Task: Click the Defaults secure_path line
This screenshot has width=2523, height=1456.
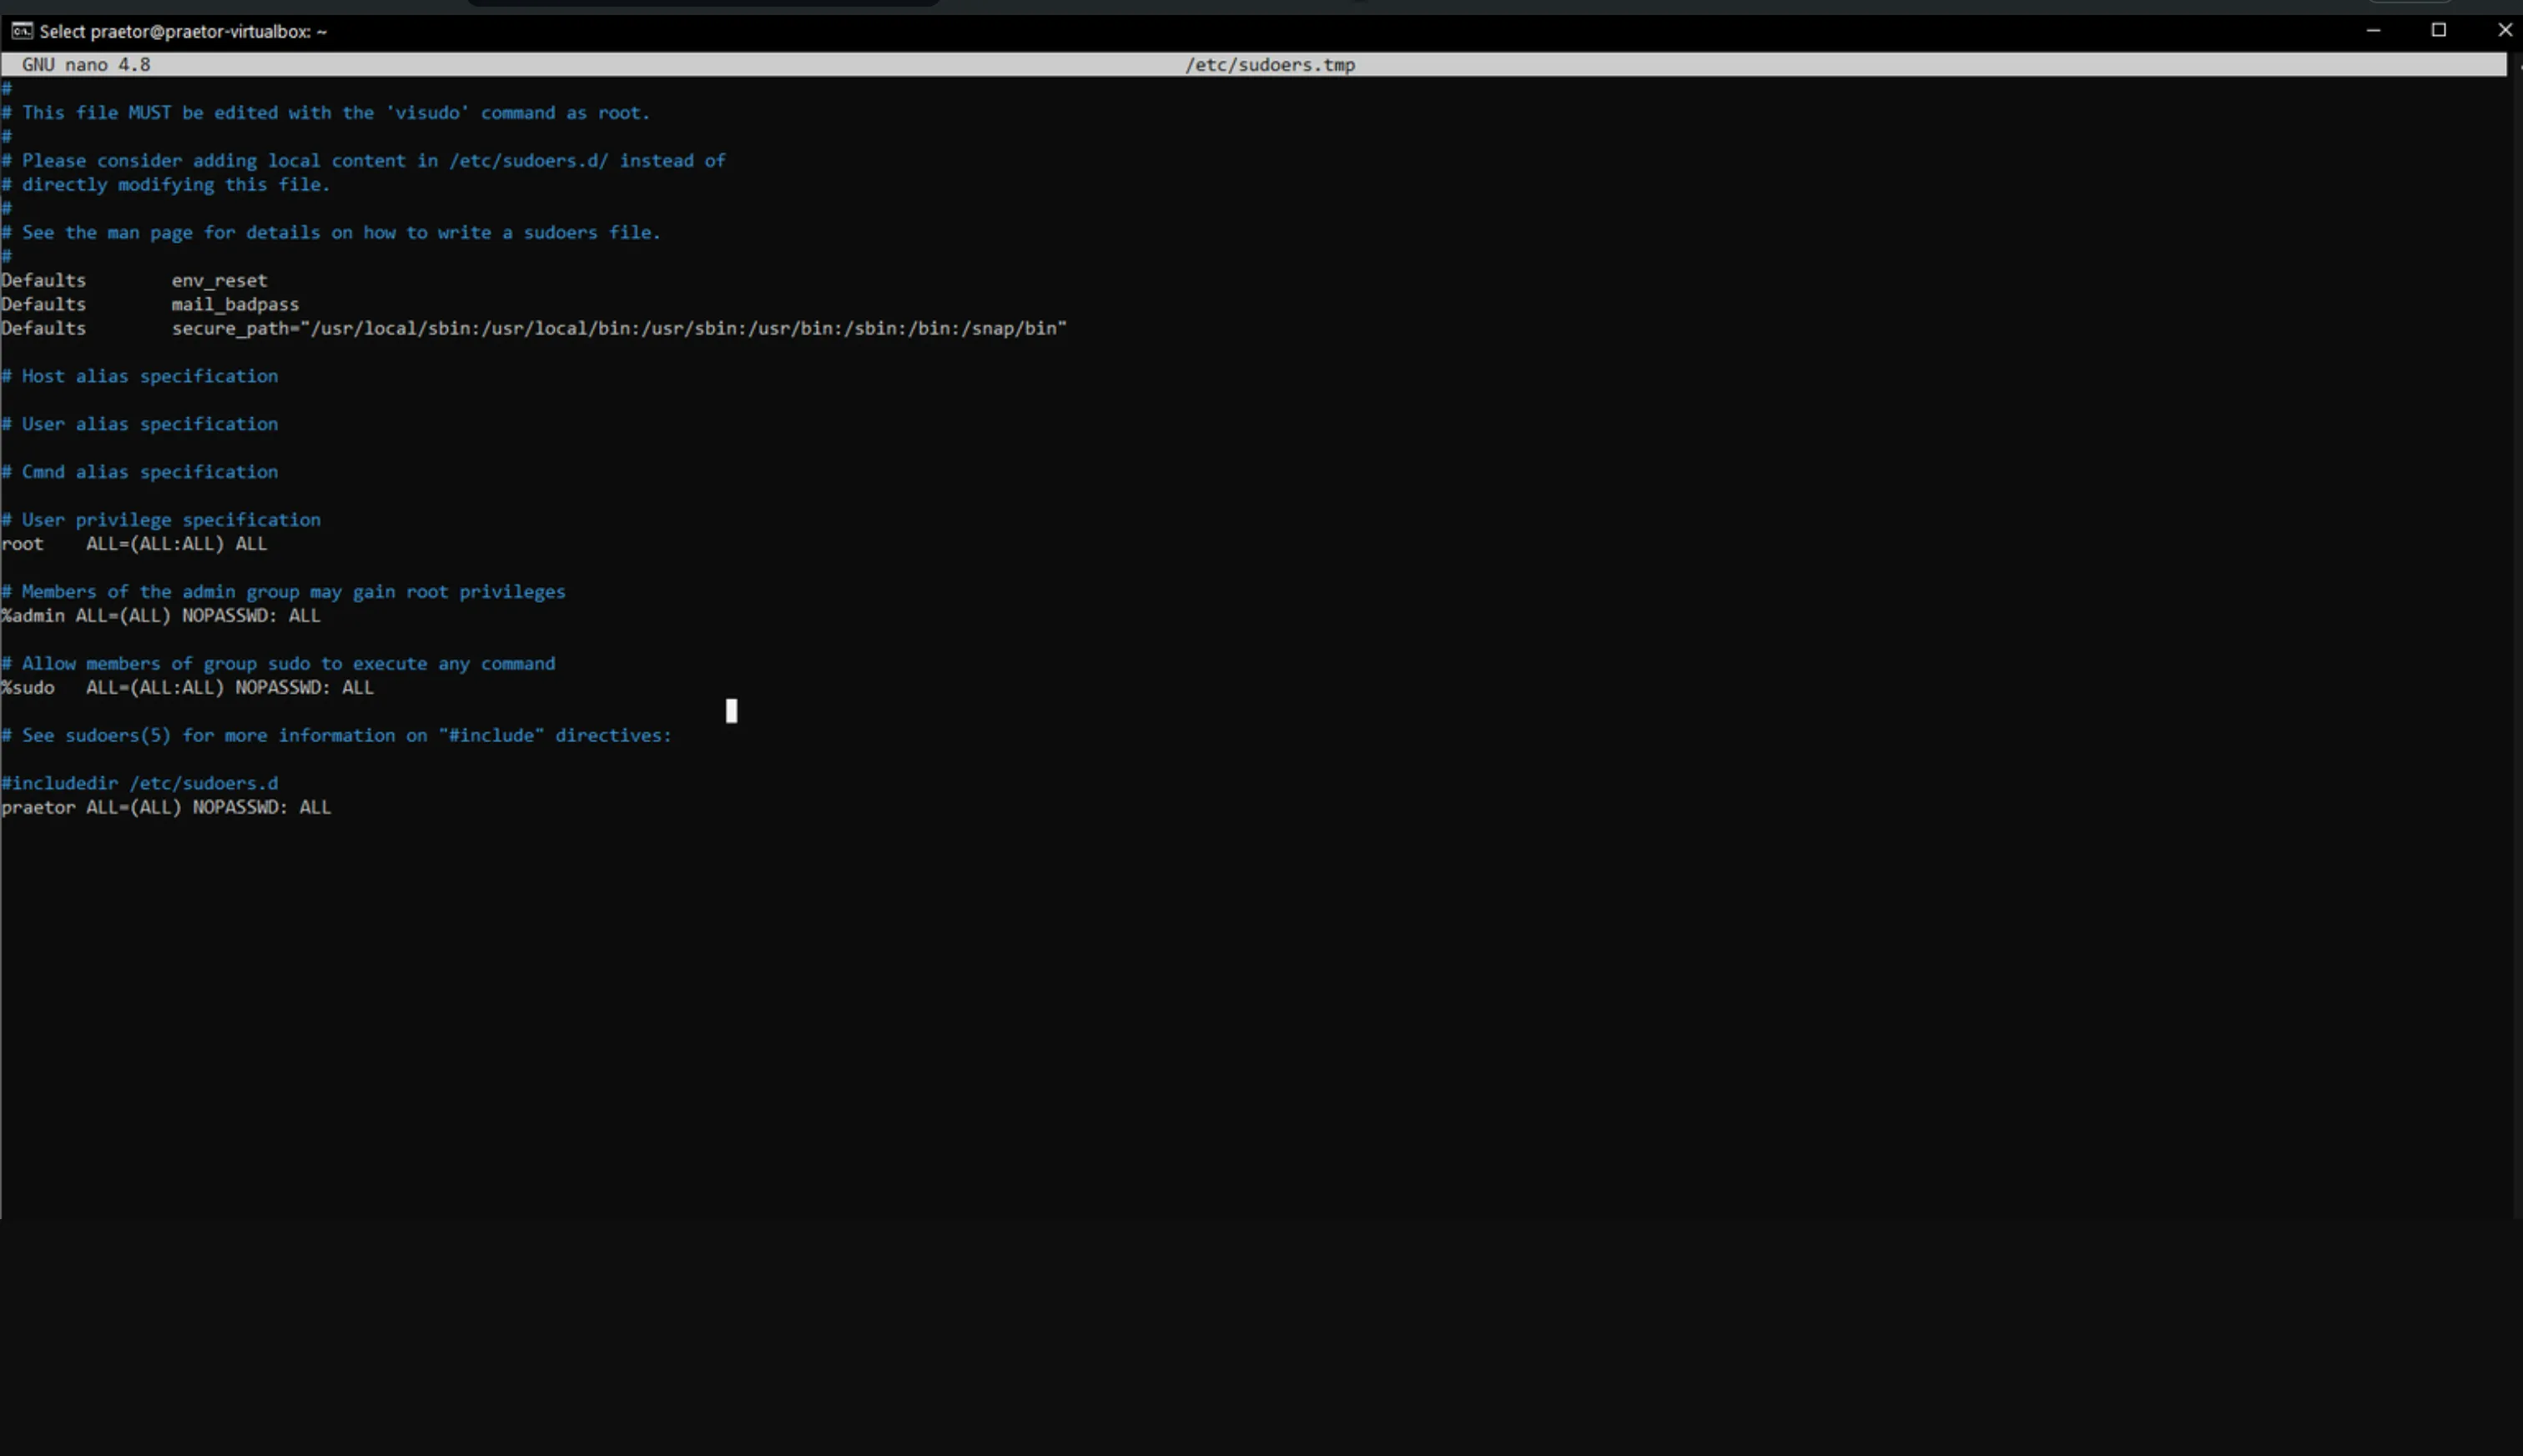Action: [x=533, y=329]
